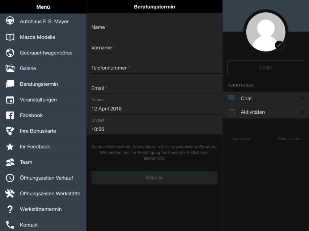Go to Galerie in the menu
Image resolution: width=309 pixels, height=231 pixels.
click(x=43, y=68)
